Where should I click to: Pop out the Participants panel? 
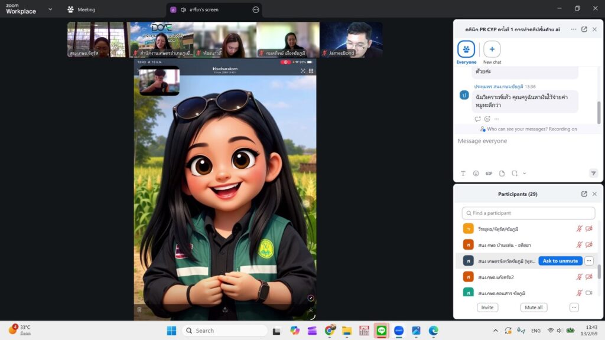584,194
